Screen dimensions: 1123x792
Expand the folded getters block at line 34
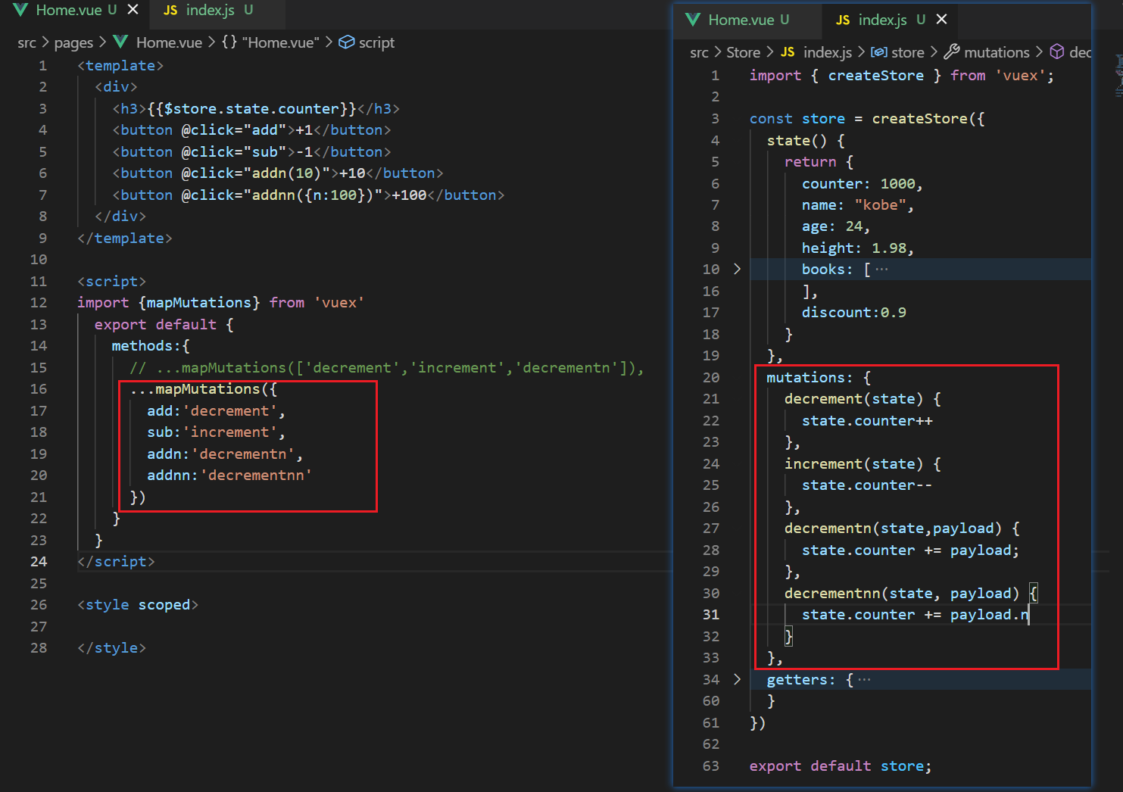[x=737, y=679]
